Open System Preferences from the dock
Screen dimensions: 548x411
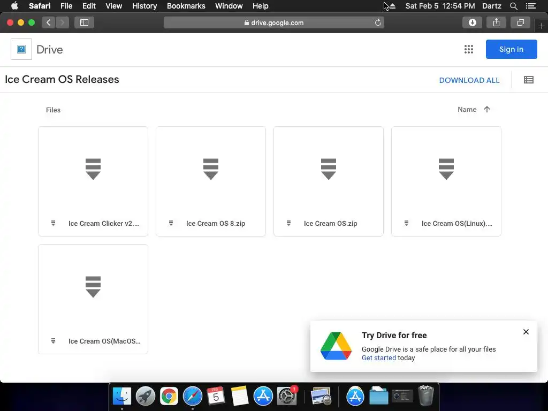tap(287, 396)
